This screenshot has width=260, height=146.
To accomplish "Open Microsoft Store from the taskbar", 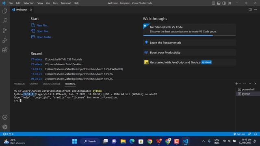I will [141, 141].
